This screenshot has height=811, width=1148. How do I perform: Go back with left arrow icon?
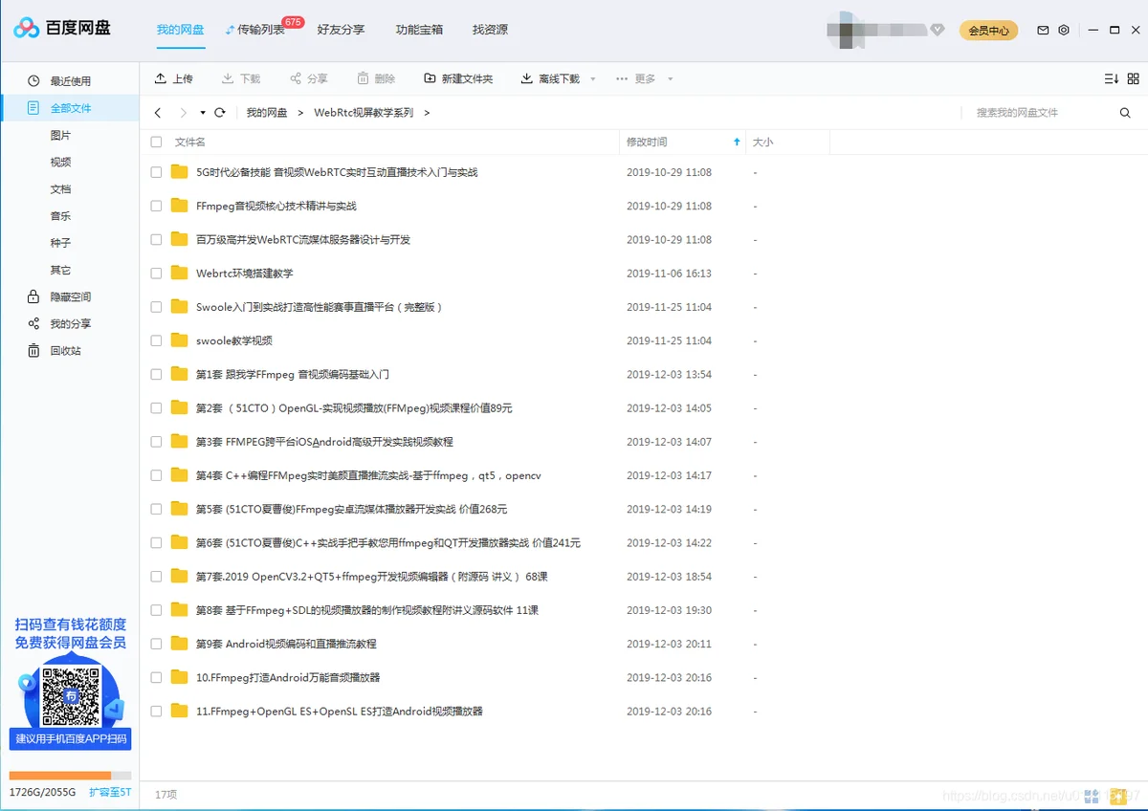coord(158,113)
